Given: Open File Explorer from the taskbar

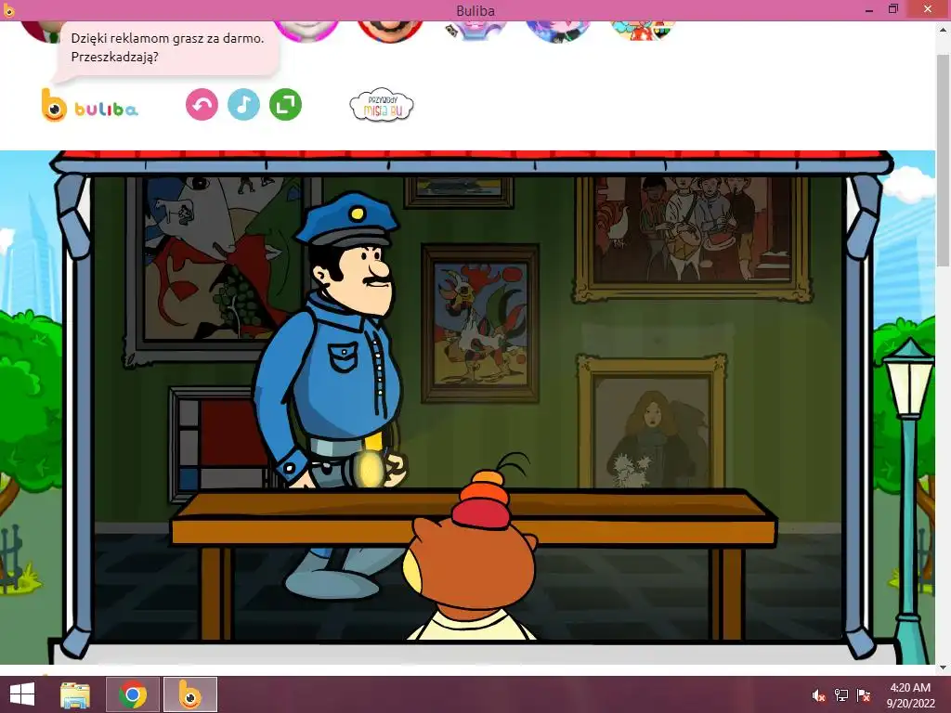Looking at the screenshot, I should [x=75, y=694].
